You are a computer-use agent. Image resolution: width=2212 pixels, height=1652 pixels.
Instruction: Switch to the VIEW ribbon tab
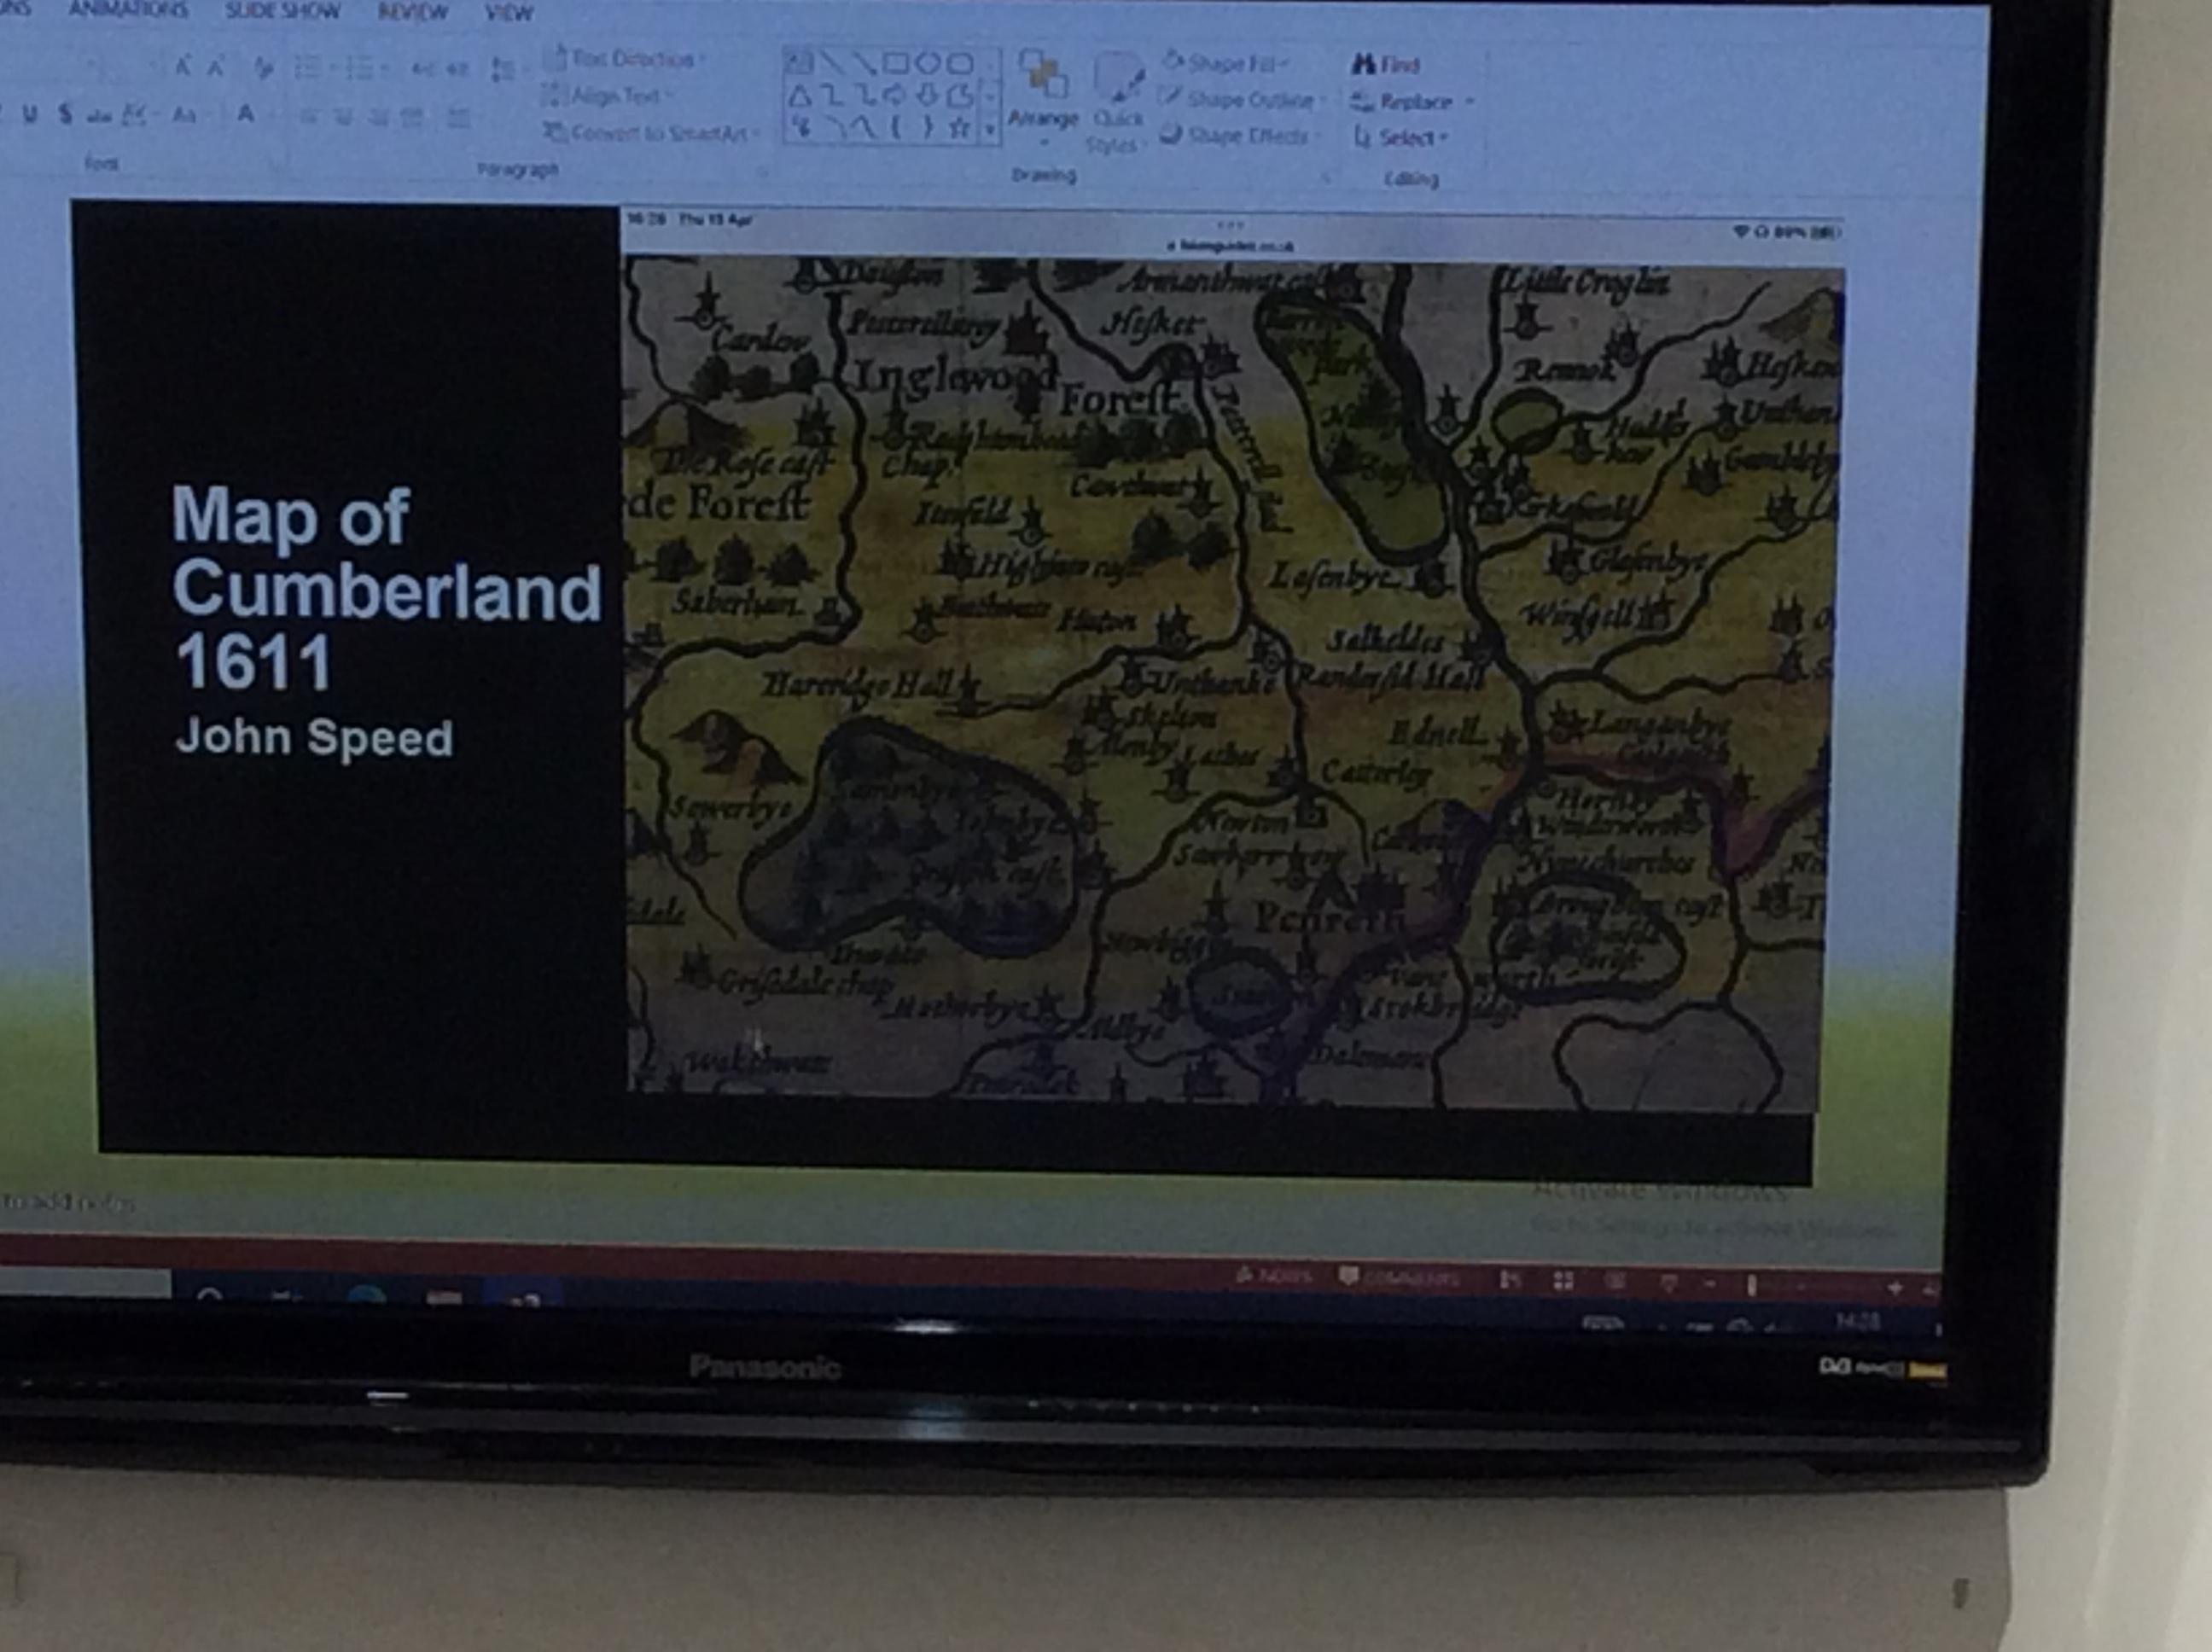click(x=508, y=13)
